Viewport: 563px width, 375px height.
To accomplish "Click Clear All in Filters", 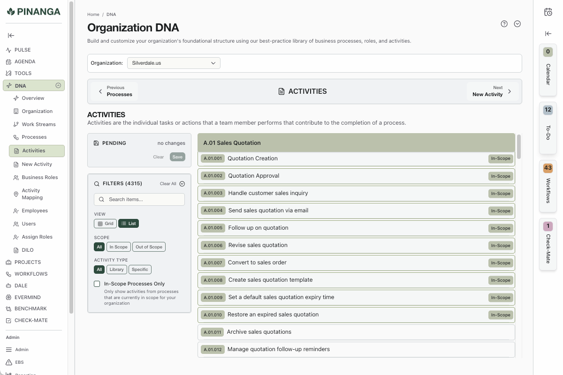I will click(x=168, y=184).
